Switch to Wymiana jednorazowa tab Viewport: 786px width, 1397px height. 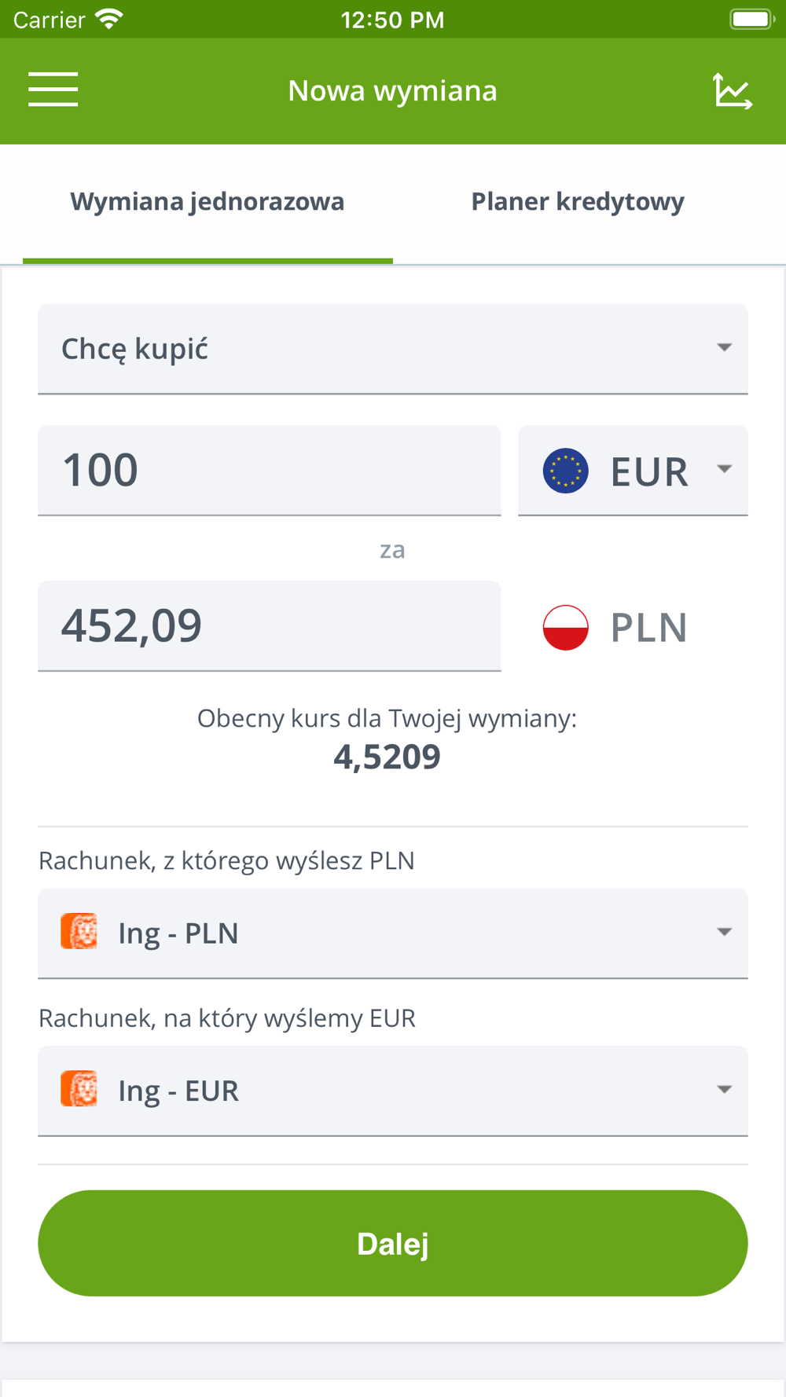click(x=208, y=202)
